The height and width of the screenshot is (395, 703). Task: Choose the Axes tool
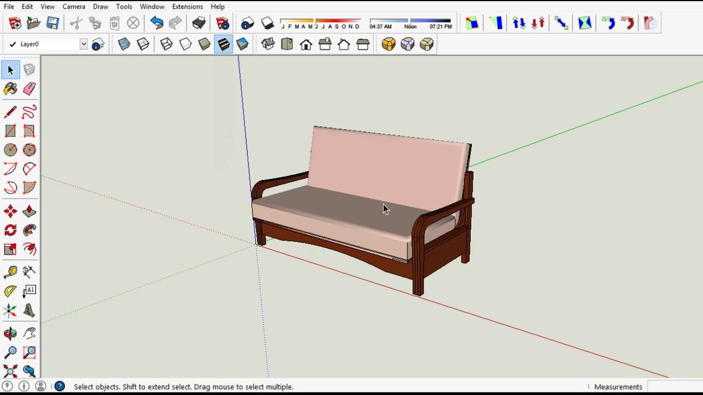point(10,310)
